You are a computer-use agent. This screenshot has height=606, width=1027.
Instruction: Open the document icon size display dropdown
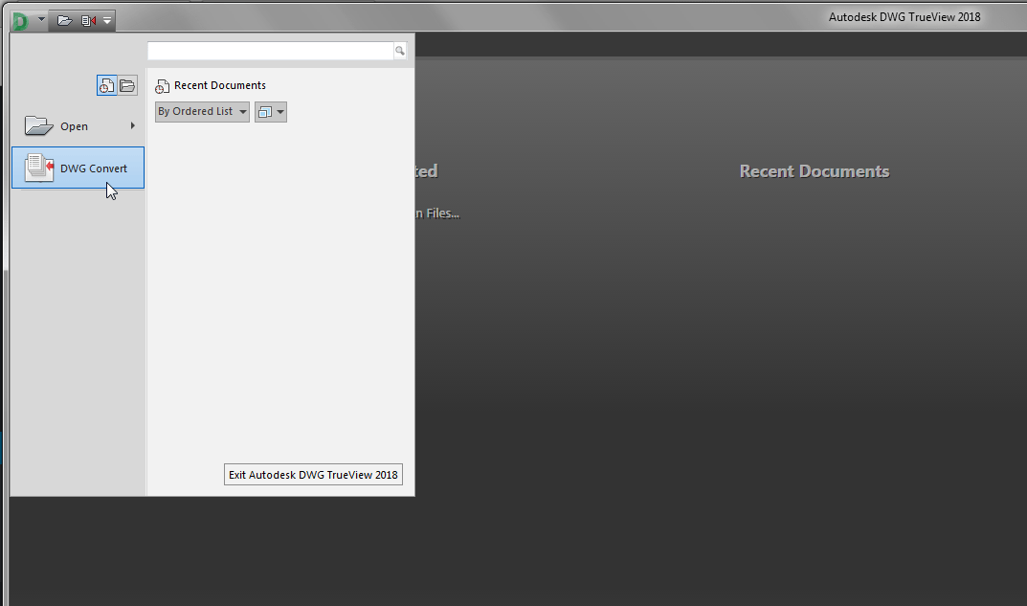(x=271, y=112)
